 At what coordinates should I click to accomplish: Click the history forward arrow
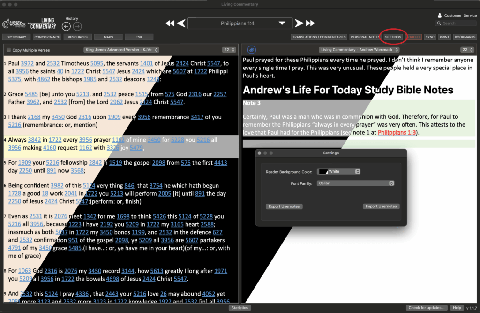point(77,26)
